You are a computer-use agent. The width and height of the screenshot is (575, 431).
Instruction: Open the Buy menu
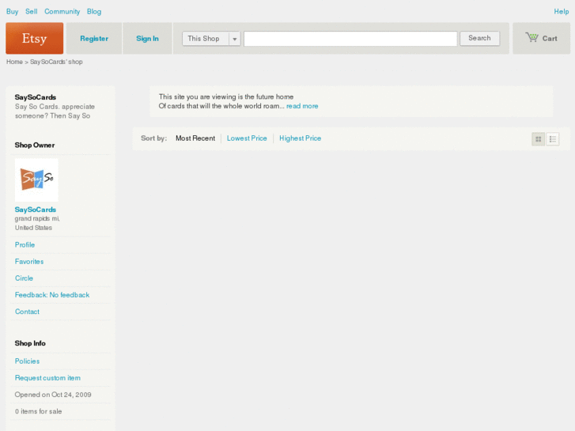tap(12, 11)
